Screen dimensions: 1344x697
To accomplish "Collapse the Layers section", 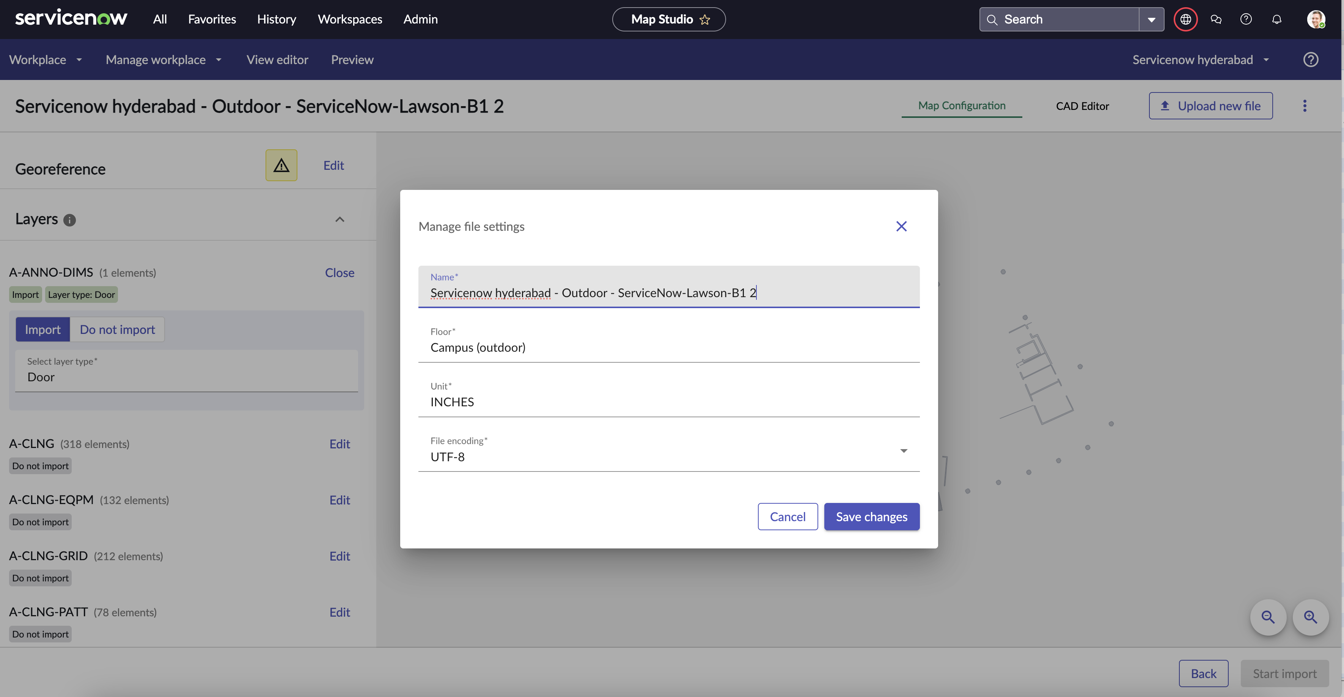I will [340, 219].
